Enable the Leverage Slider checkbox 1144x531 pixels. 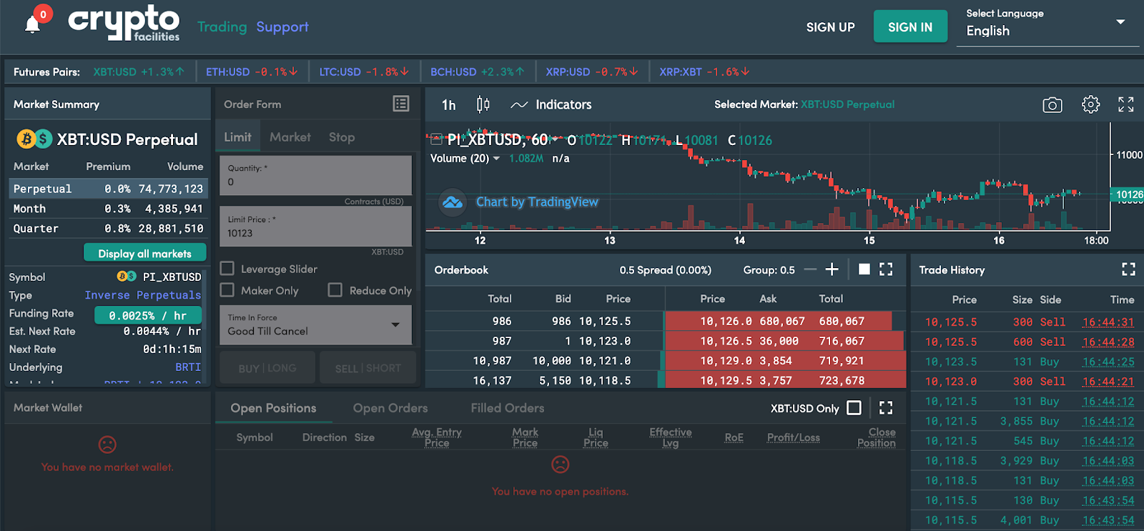(x=227, y=269)
